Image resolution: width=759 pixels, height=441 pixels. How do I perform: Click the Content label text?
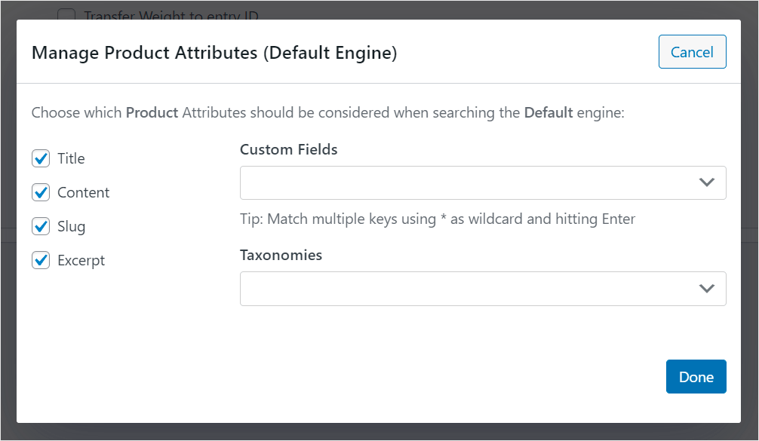pos(83,193)
